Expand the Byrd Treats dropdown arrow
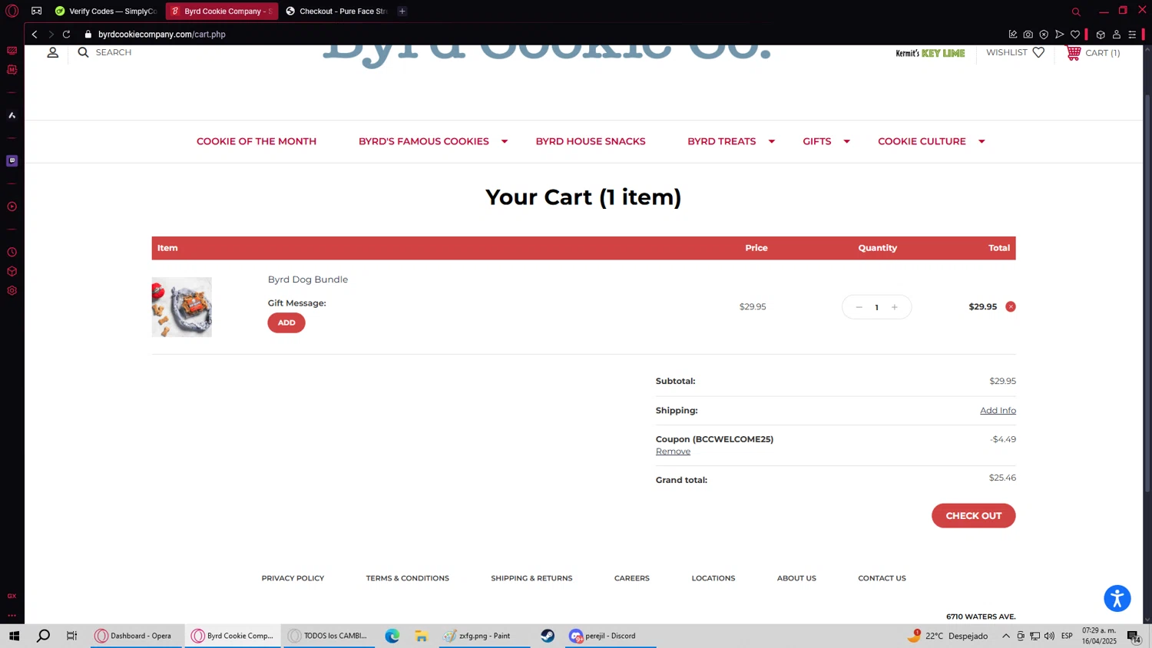Viewport: 1152px width, 648px height. click(772, 141)
